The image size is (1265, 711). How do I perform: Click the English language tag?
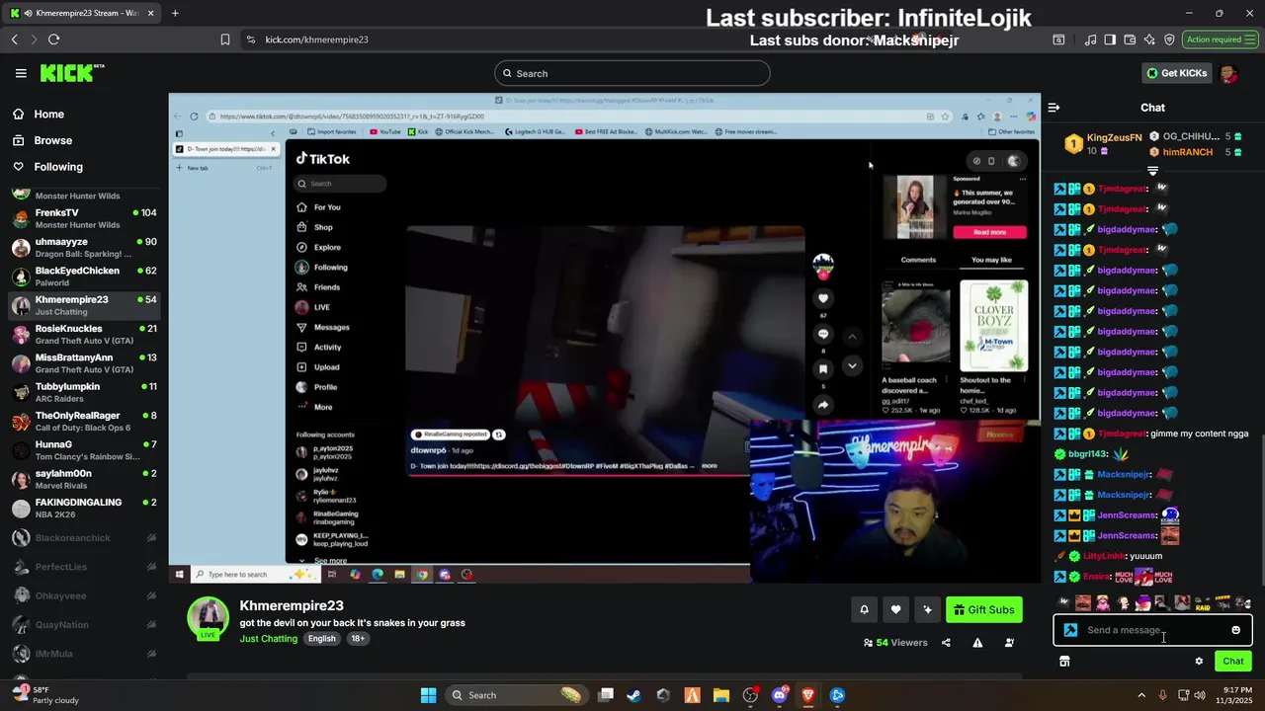pos(321,639)
